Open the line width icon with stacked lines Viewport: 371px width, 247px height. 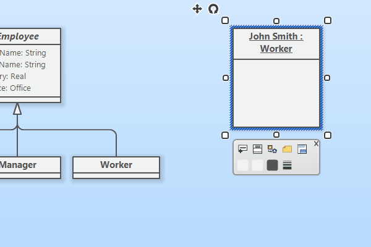288,165
